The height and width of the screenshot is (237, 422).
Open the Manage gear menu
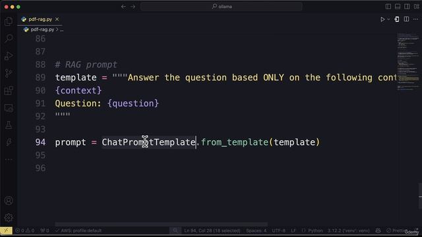click(9, 218)
